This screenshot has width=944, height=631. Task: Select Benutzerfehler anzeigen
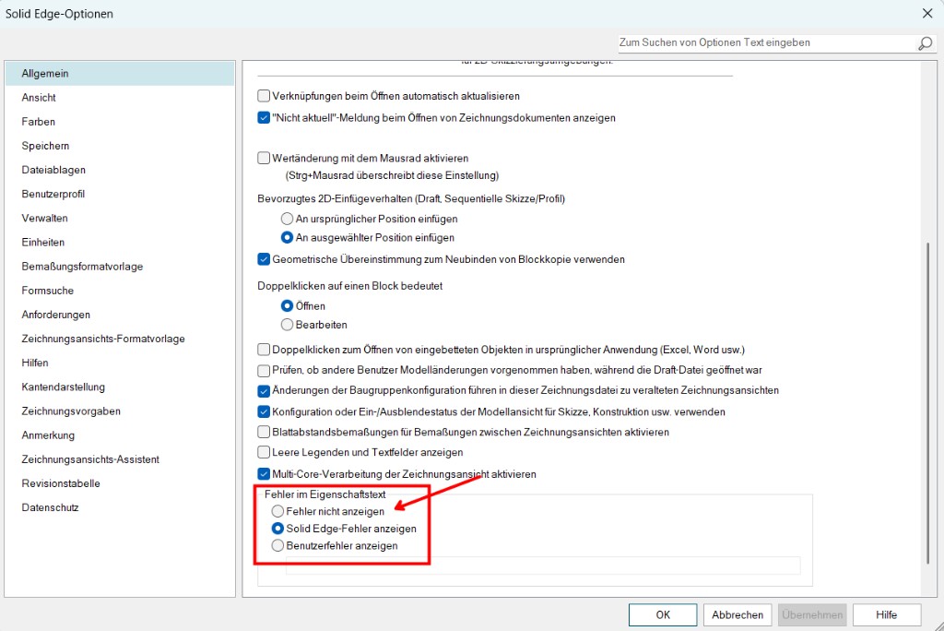click(277, 545)
